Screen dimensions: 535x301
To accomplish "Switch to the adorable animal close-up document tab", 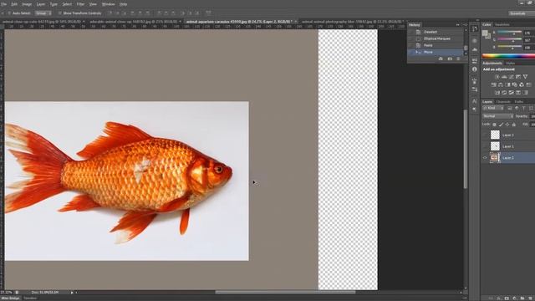I will point(133,21).
